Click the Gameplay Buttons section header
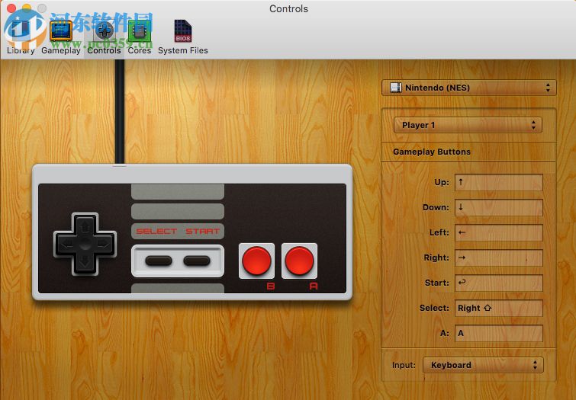The image size is (576, 400). click(432, 152)
